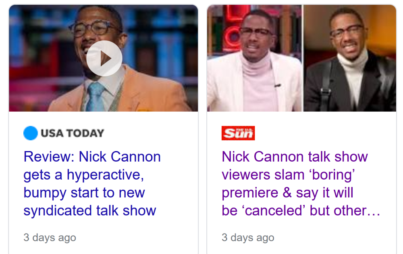The height and width of the screenshot is (254, 403).
Task: Open the USA TODAY publisher name text
Action: (x=73, y=133)
